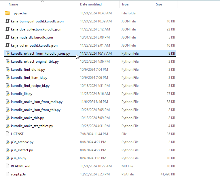Click the kurodlc_find_item_id.py Python icon

(7, 78)
